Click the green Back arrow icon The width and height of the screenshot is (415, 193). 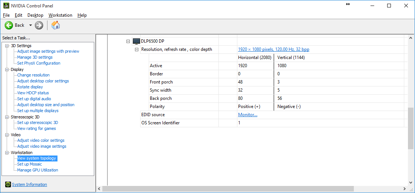[9, 25]
